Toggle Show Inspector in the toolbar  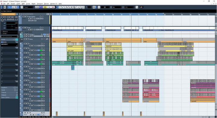8,7
